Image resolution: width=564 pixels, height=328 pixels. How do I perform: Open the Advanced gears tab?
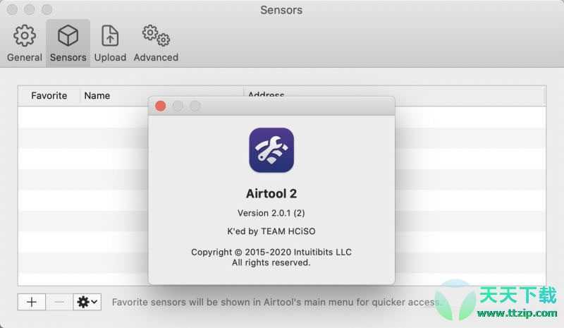coord(156,43)
